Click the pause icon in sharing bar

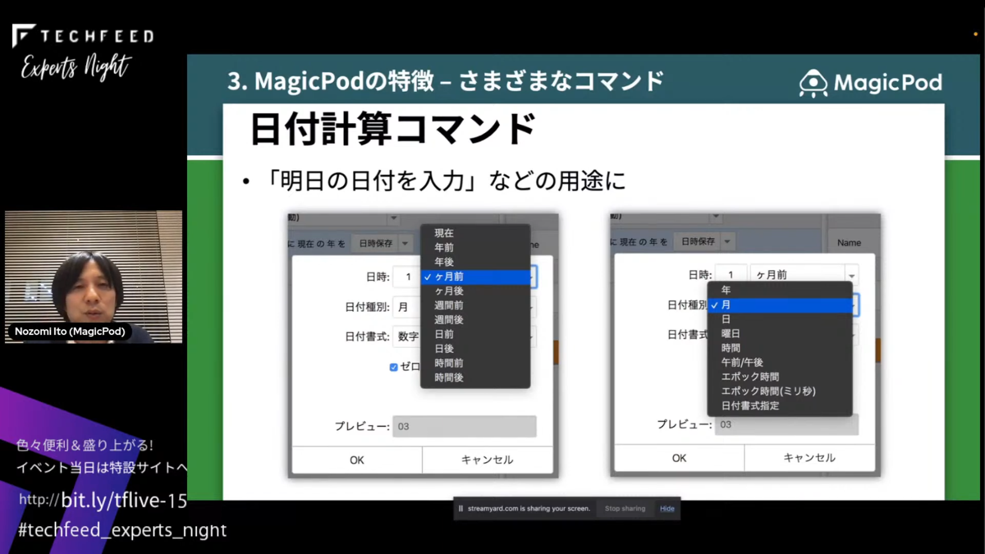point(460,509)
